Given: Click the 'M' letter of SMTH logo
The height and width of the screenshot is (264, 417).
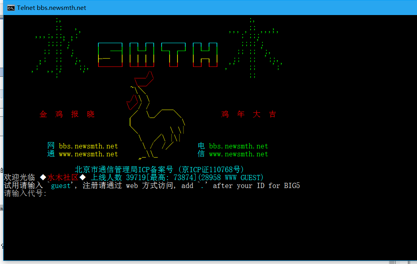Looking at the screenshot, I should click(x=142, y=55).
